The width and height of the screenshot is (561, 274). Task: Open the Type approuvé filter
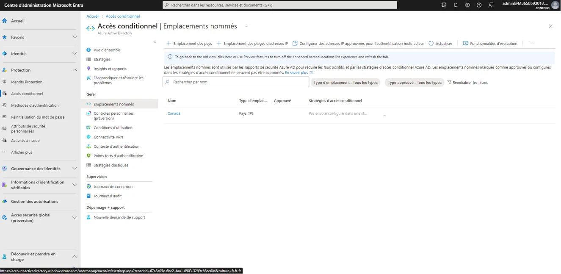pos(414,83)
